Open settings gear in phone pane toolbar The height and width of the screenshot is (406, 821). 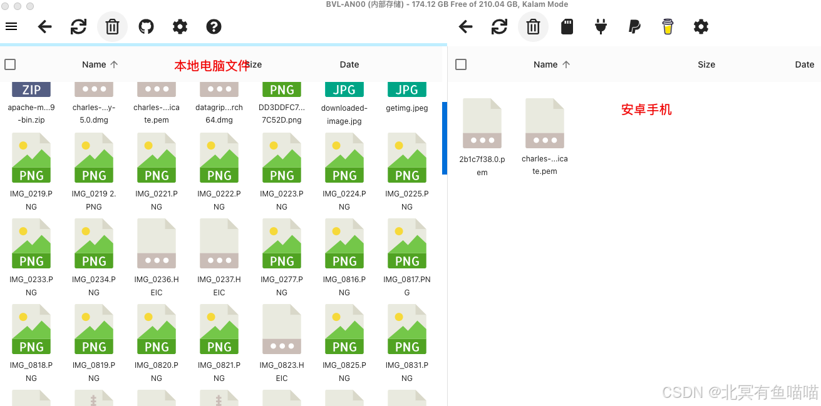click(x=701, y=26)
